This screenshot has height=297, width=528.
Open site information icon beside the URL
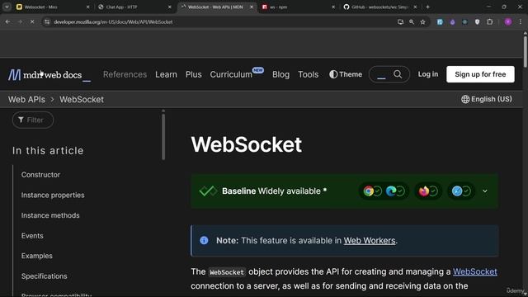point(47,22)
